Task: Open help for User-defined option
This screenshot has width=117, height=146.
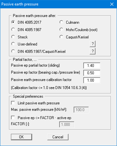Action: pos(93,44)
